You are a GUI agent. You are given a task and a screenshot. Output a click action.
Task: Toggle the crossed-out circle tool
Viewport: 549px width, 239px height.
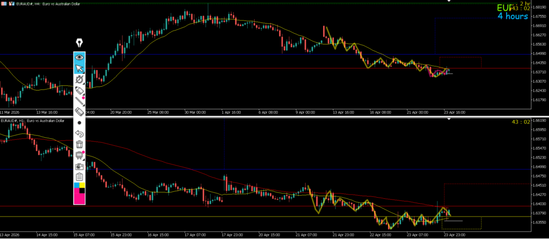pyautogui.click(x=79, y=79)
